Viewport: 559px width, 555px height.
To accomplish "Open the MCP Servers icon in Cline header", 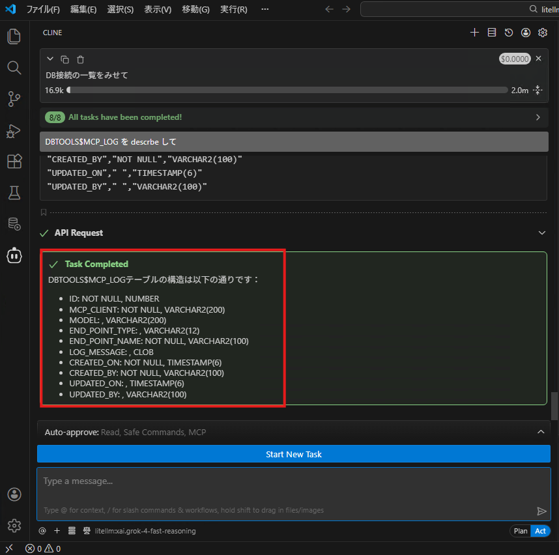I will point(492,33).
